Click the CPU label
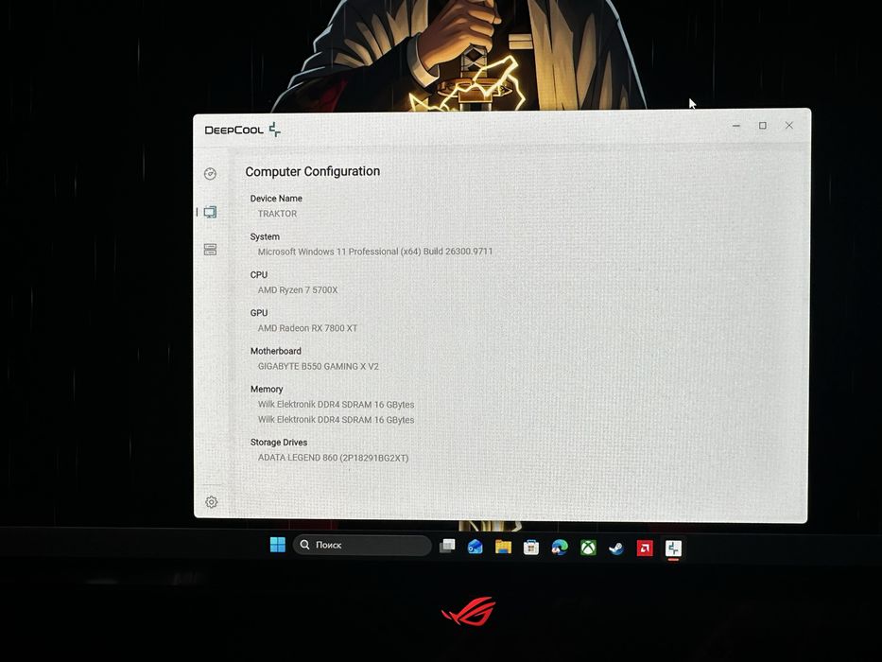The width and height of the screenshot is (882, 662). [x=259, y=274]
